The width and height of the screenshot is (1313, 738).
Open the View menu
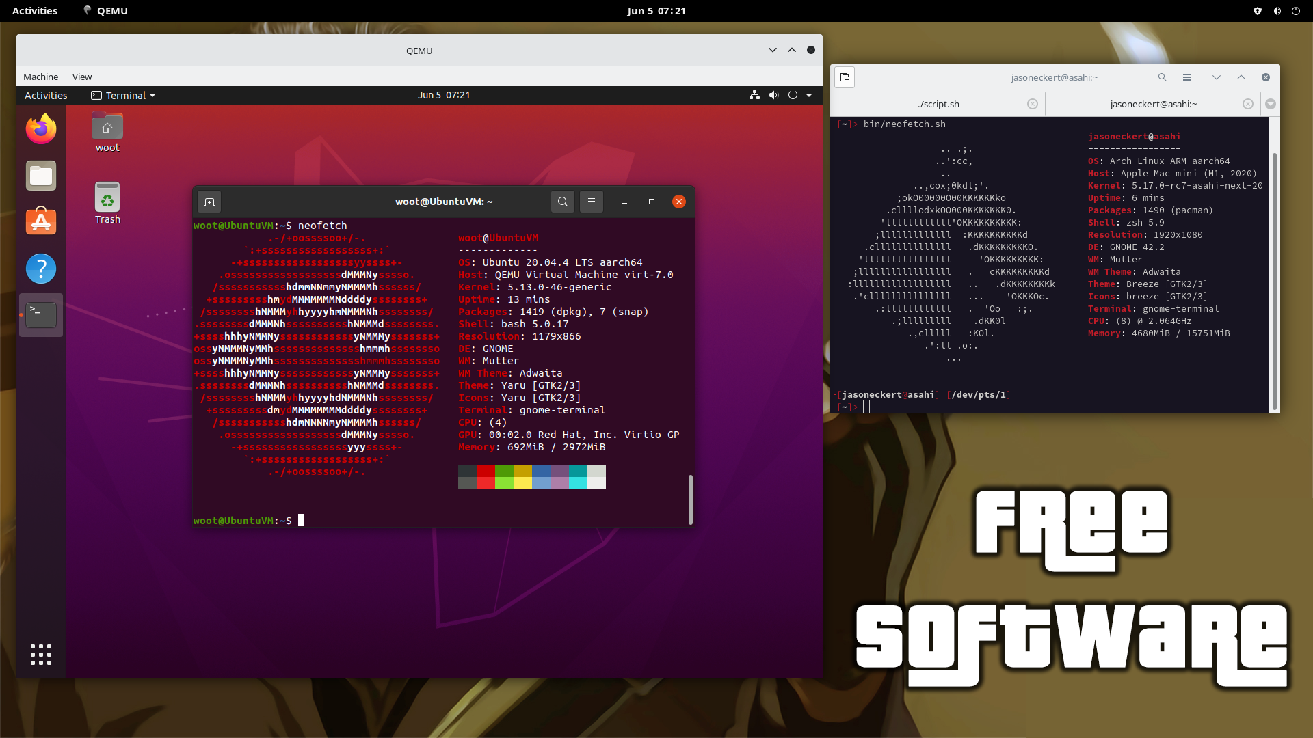[82, 77]
